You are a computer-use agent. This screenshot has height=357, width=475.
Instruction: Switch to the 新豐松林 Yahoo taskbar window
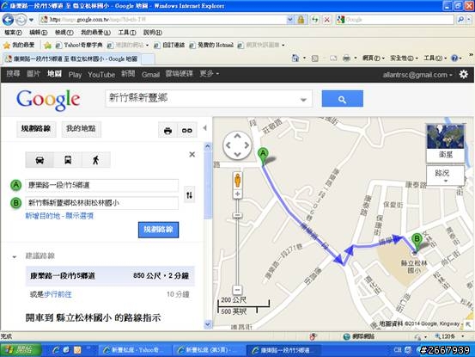click(134, 350)
